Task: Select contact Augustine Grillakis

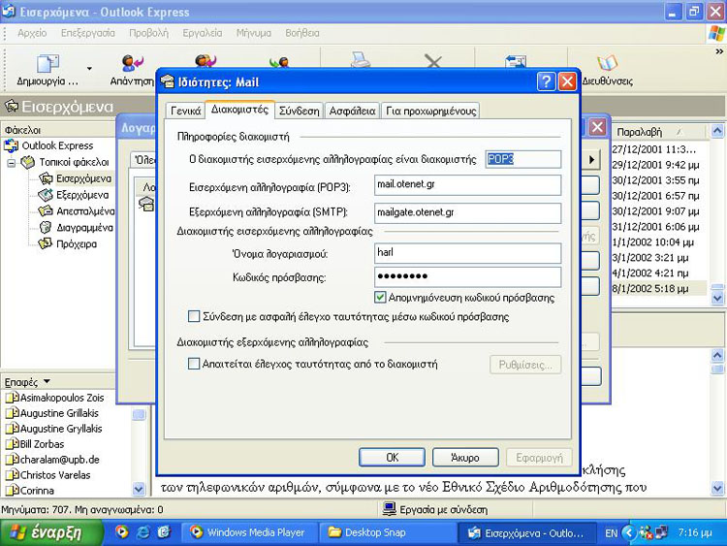Action: click(59, 413)
